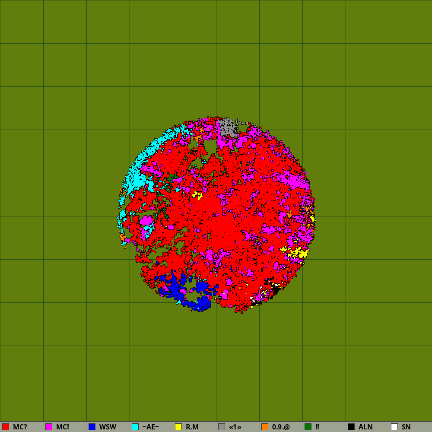Click the blue WSW legend swatch
This screenshot has height=432, width=432.
[92, 427]
